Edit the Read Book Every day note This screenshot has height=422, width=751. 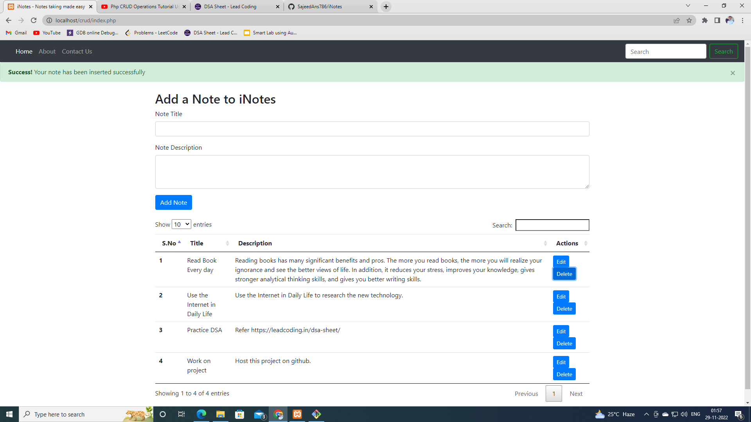561,262
